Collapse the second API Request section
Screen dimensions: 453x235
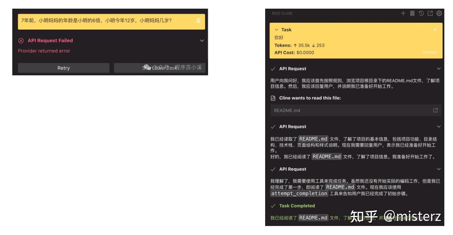(x=439, y=127)
